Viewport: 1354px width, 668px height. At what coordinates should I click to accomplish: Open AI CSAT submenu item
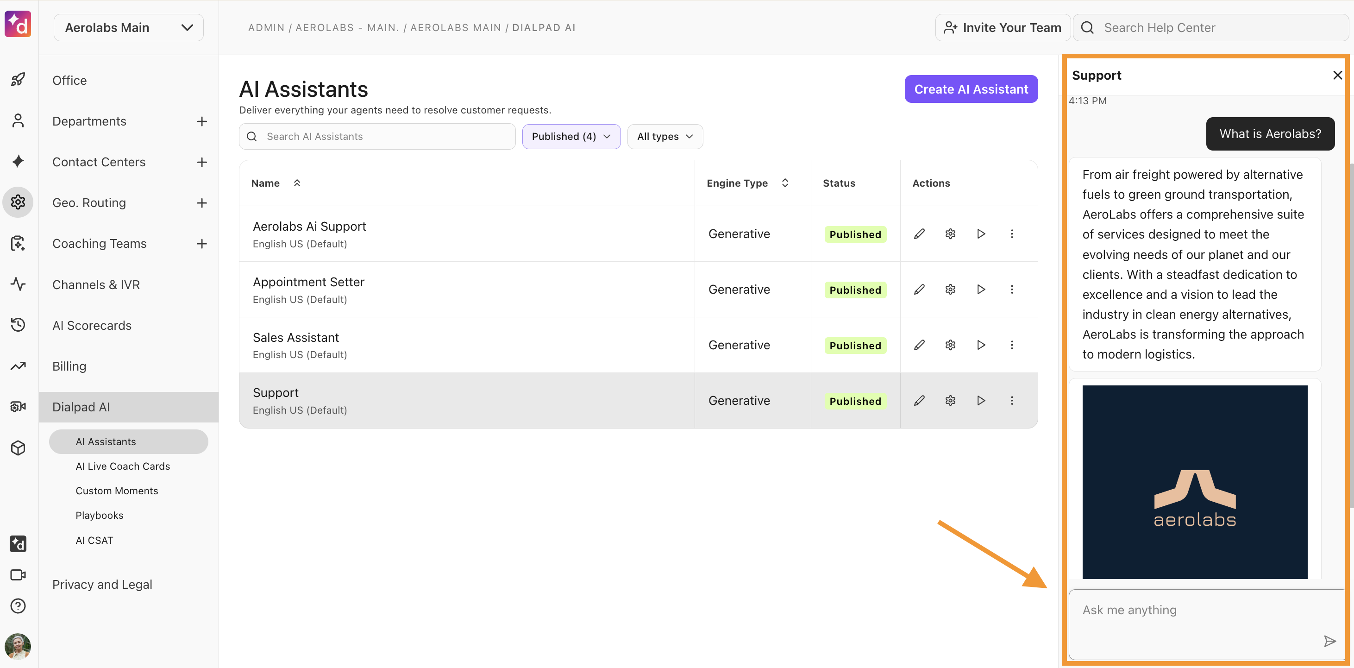pyautogui.click(x=94, y=540)
